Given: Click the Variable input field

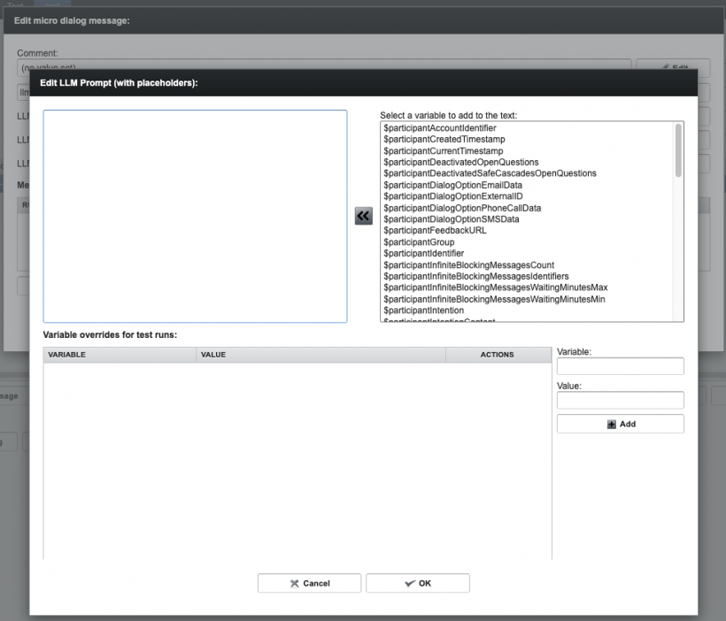Looking at the screenshot, I should pyautogui.click(x=621, y=366).
